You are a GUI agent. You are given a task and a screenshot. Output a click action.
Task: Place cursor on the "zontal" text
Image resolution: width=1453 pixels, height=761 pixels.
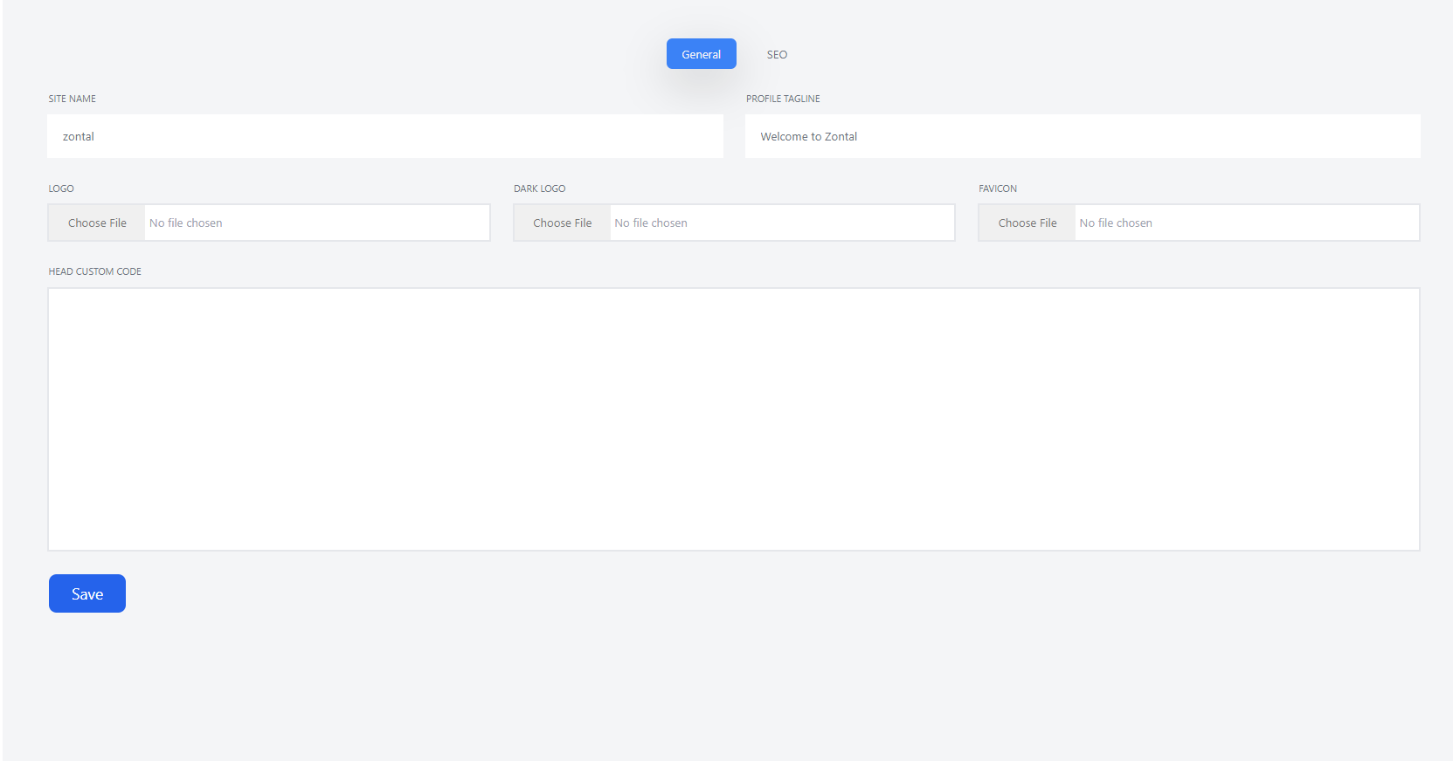click(79, 137)
